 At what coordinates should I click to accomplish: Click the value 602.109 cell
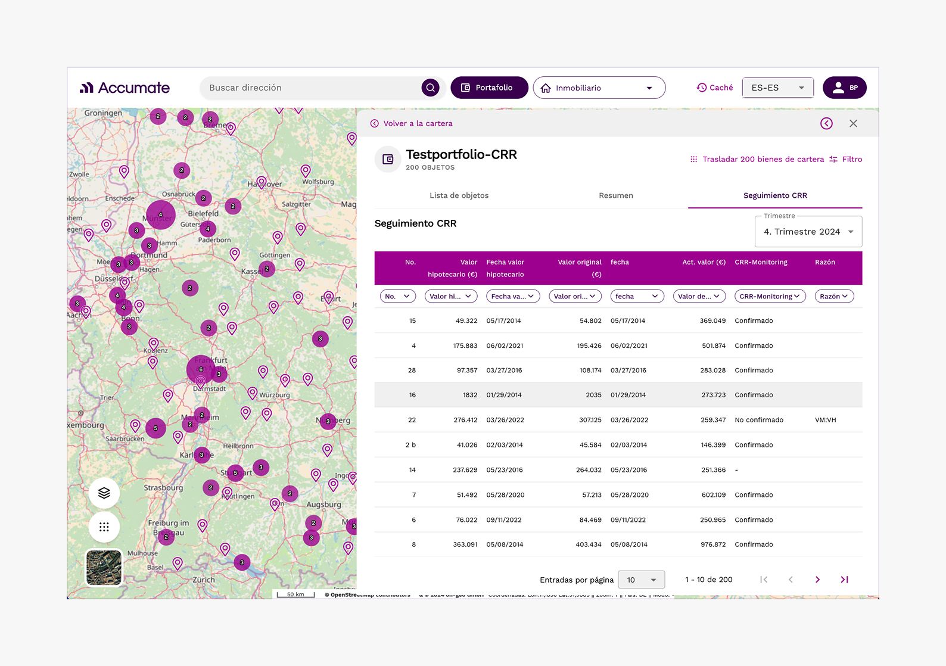pos(713,495)
